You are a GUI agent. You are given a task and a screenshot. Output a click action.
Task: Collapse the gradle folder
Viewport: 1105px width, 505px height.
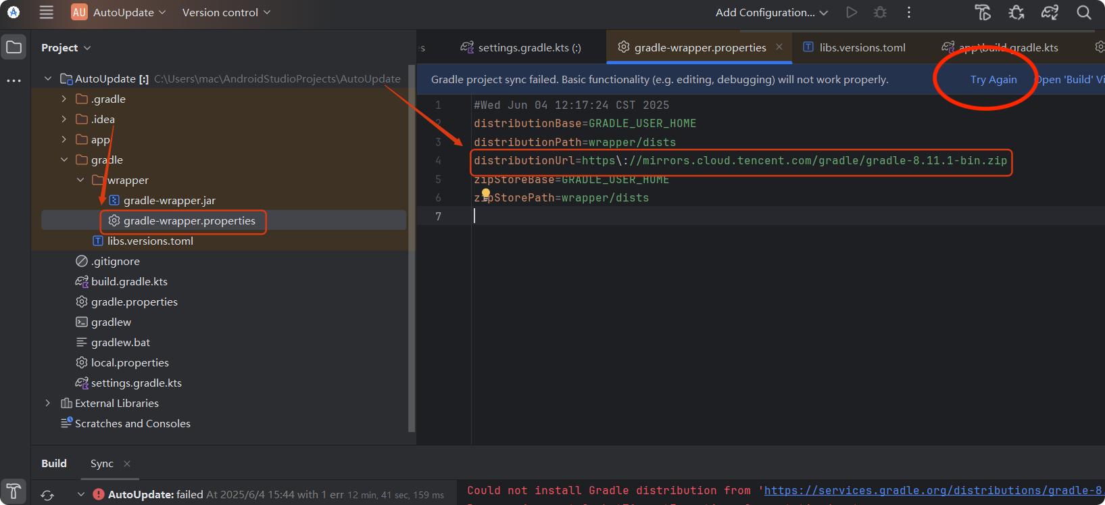64,160
